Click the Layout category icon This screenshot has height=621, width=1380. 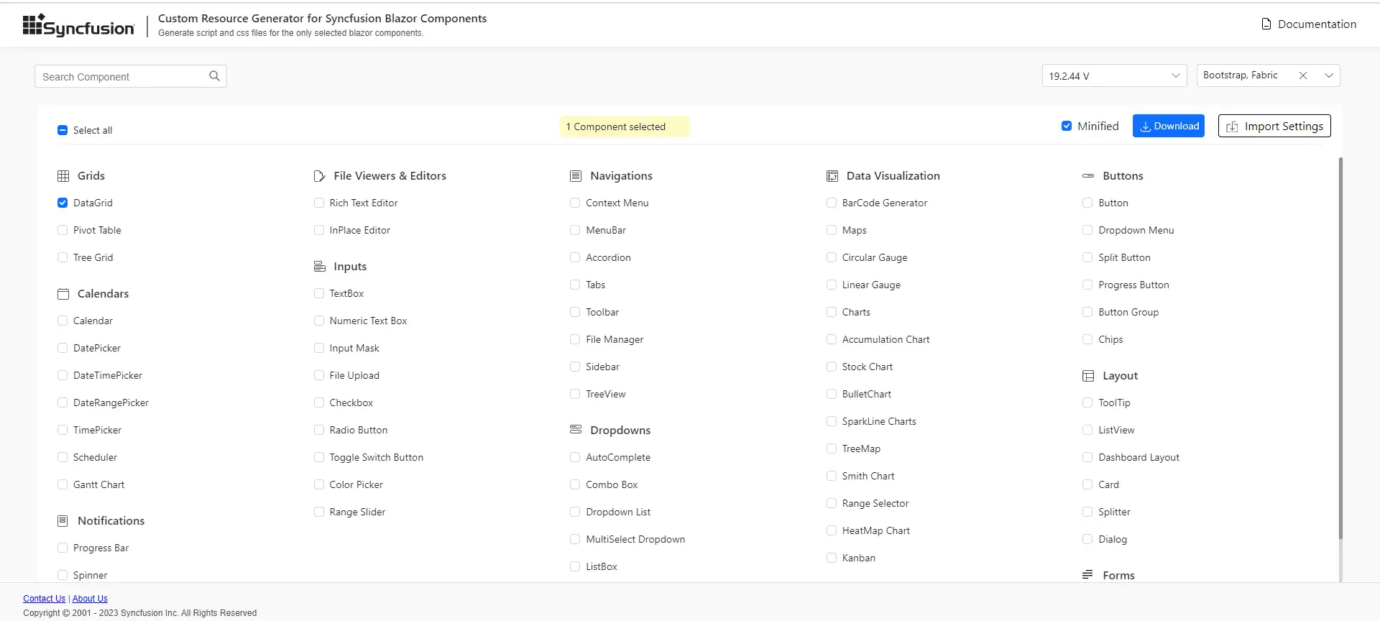point(1088,376)
